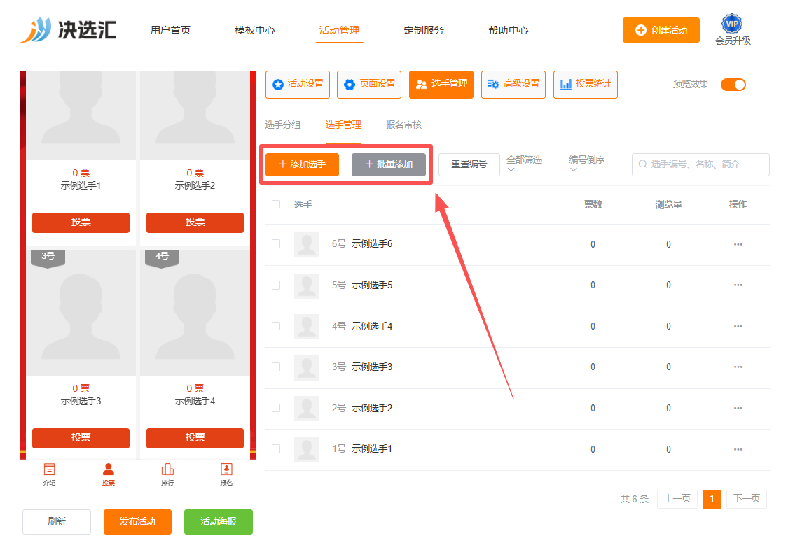The height and width of the screenshot is (552, 788).
Task: Click the 票数 column header
Action: tap(593, 205)
